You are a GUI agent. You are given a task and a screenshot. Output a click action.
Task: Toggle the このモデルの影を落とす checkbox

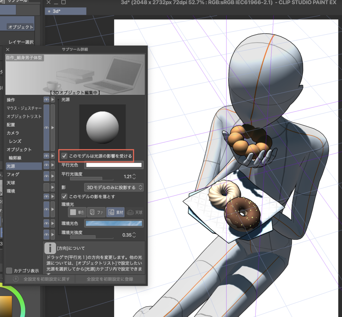[64, 197]
